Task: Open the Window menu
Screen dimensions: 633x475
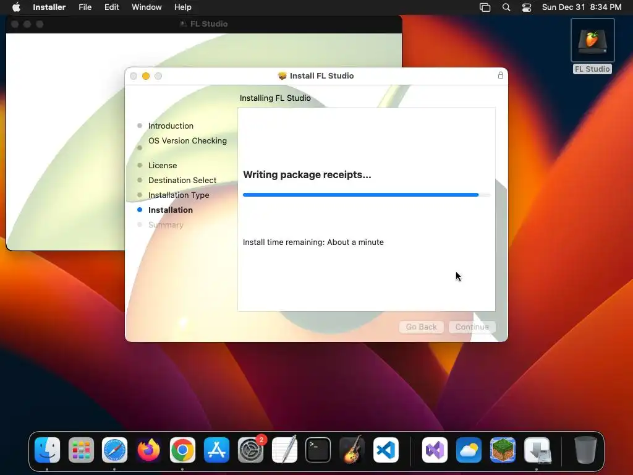Action: (x=147, y=7)
